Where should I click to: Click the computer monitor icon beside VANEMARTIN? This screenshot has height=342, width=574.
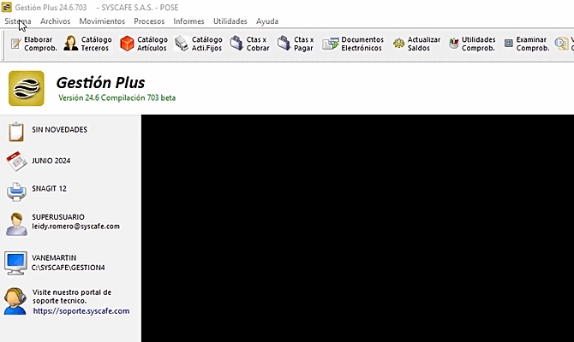pyautogui.click(x=15, y=263)
